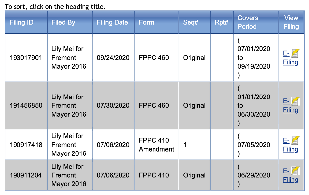
Task: Sort by Rpt# column header
Action: point(222,22)
